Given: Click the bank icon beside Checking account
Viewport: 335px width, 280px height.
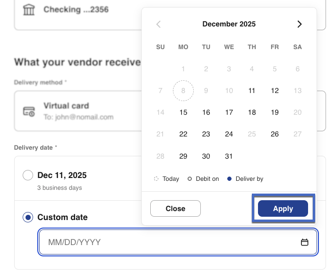Looking at the screenshot, I should click(x=29, y=9).
